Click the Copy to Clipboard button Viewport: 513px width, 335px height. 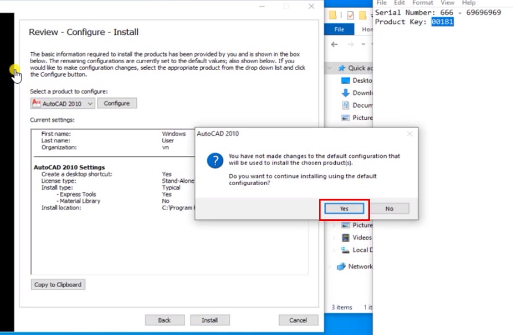point(58,285)
